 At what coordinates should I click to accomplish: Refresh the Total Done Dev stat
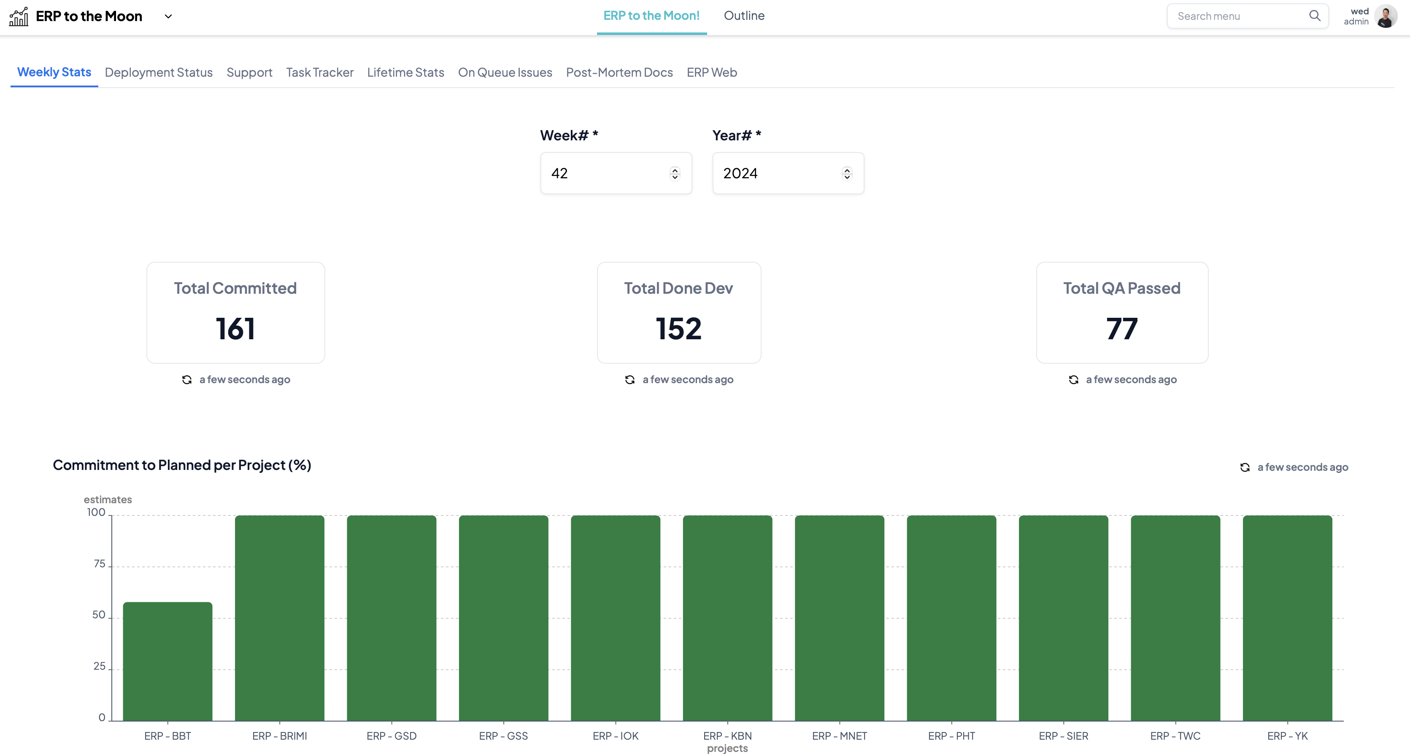[630, 379]
